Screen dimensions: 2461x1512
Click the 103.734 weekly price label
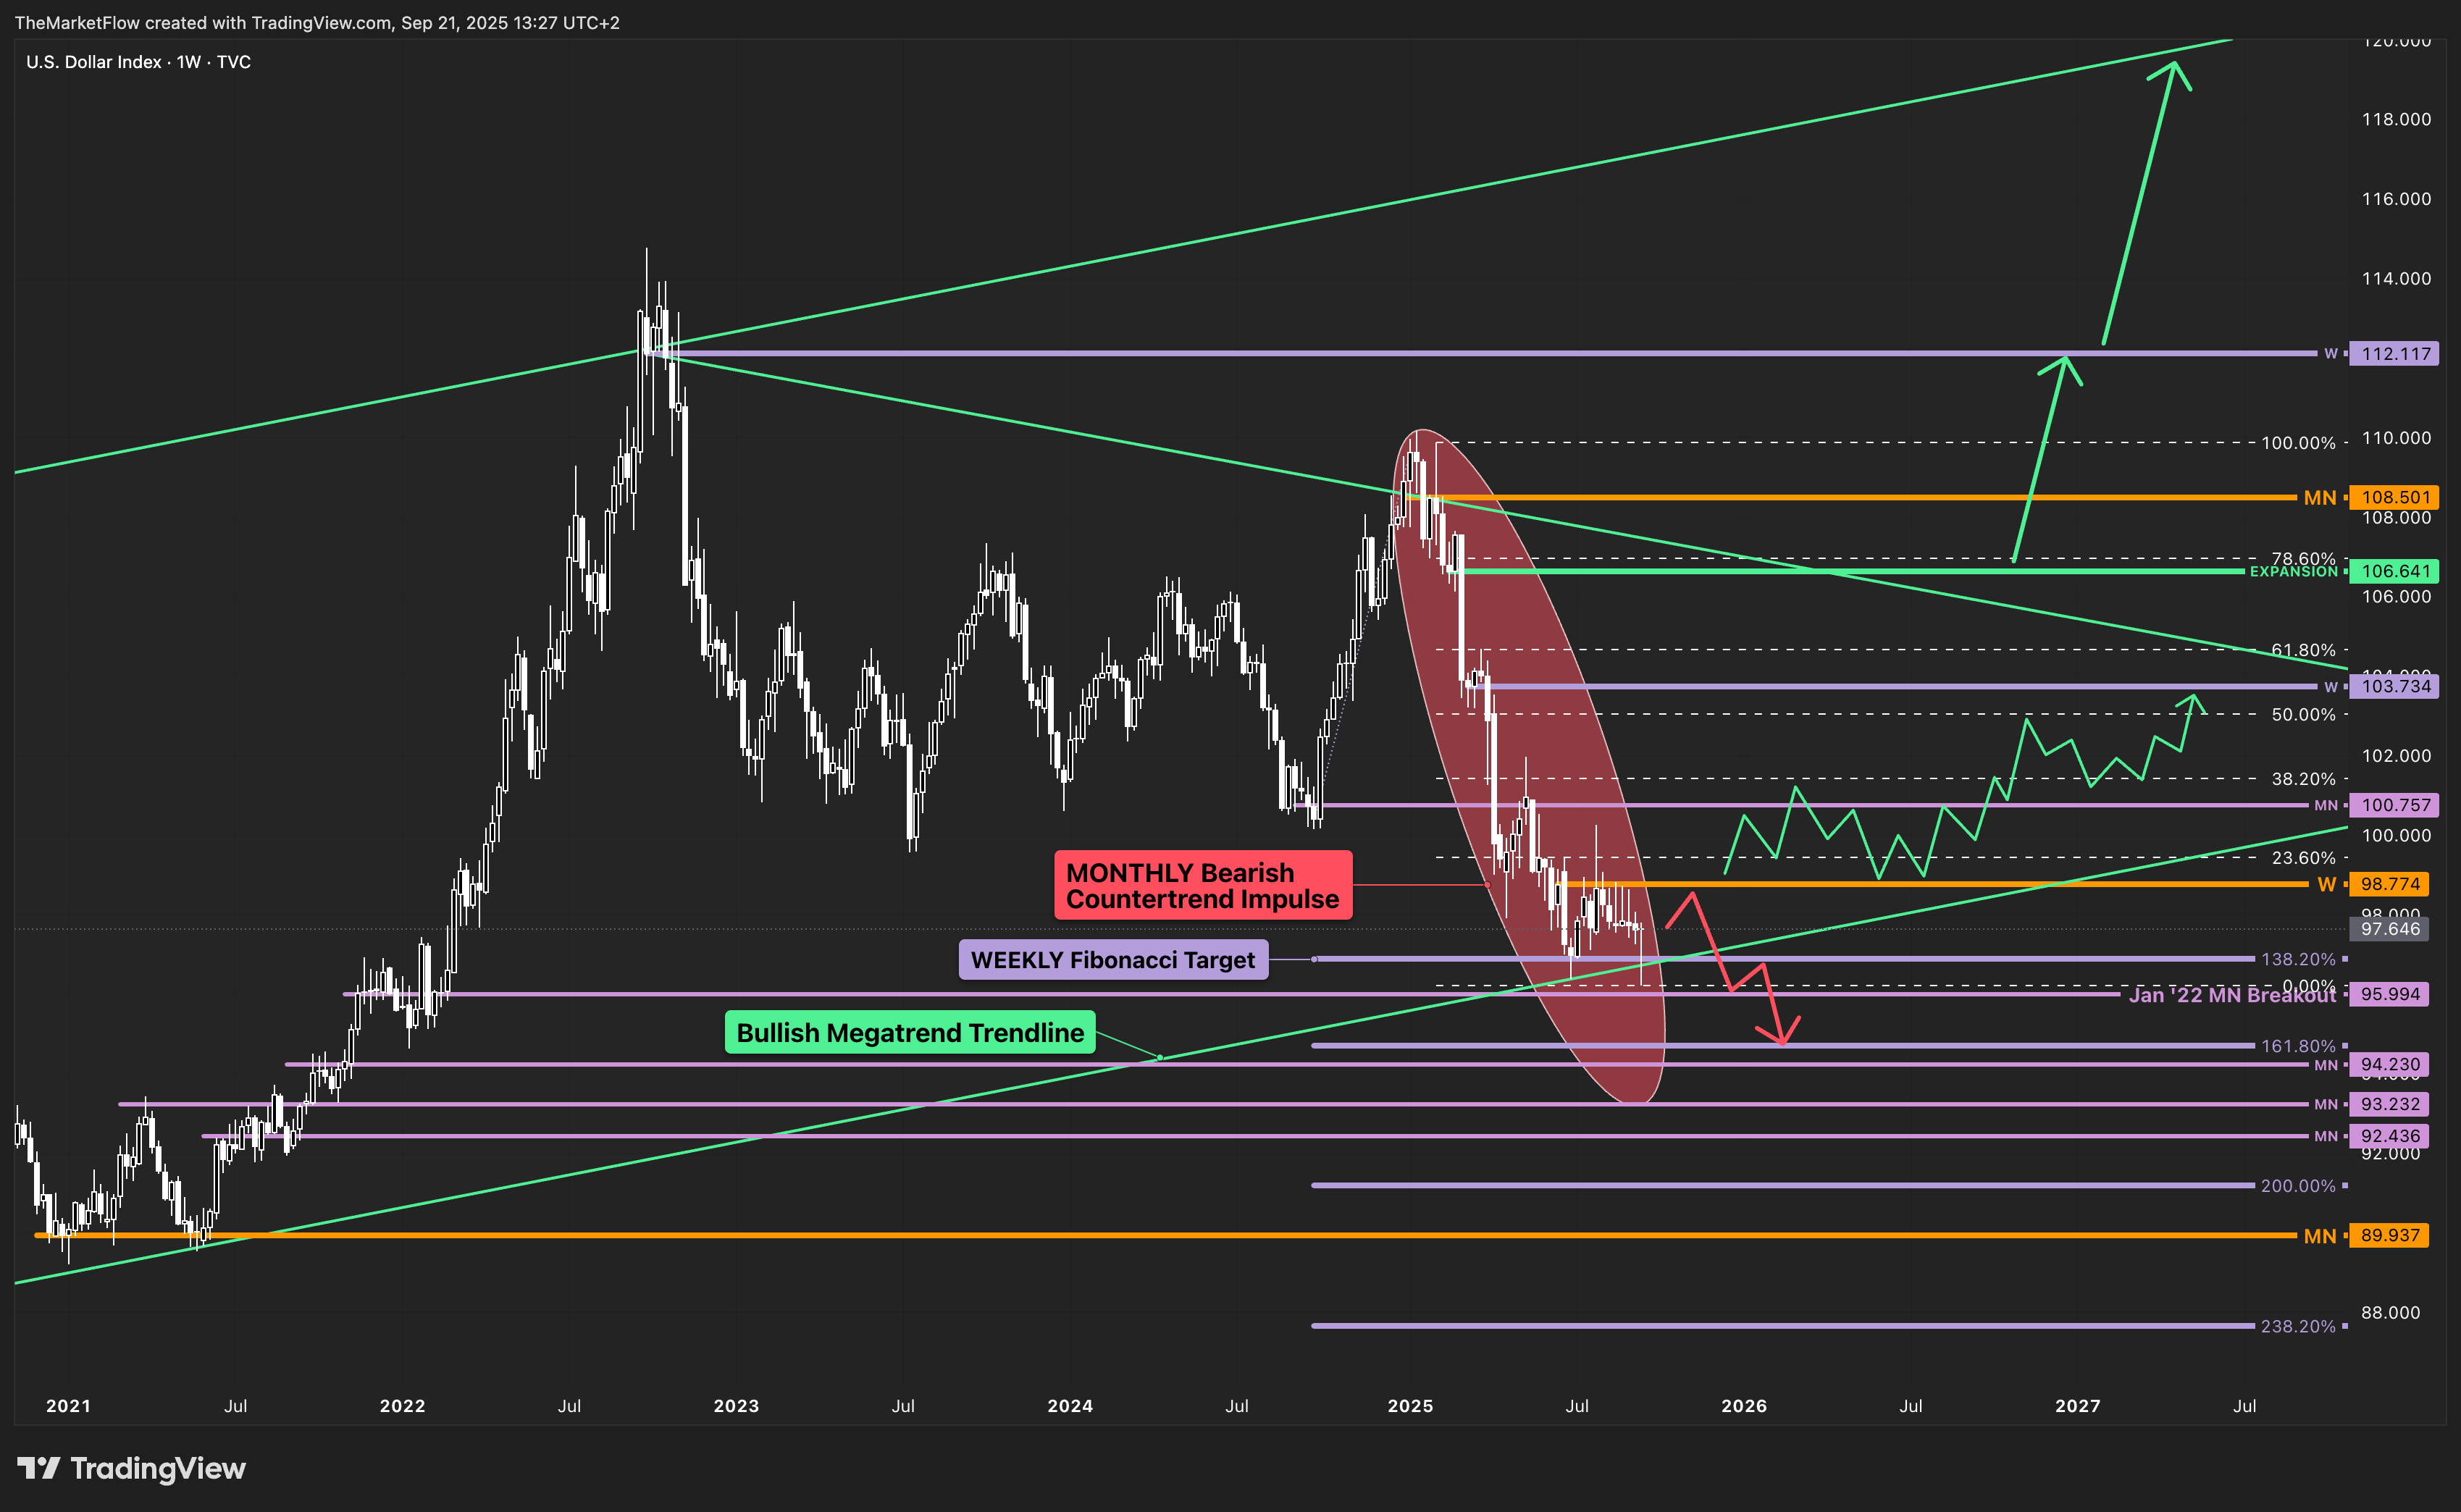2395,687
